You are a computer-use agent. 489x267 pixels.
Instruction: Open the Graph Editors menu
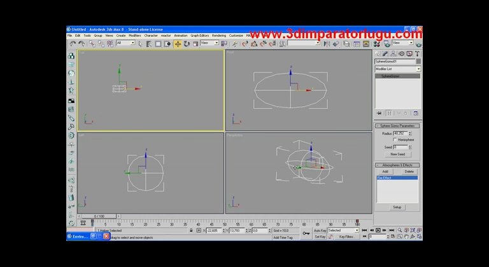(199, 36)
